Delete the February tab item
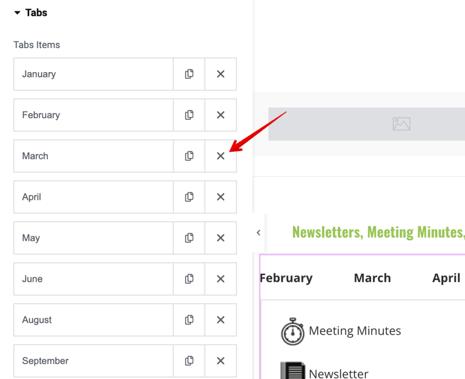 click(x=221, y=115)
